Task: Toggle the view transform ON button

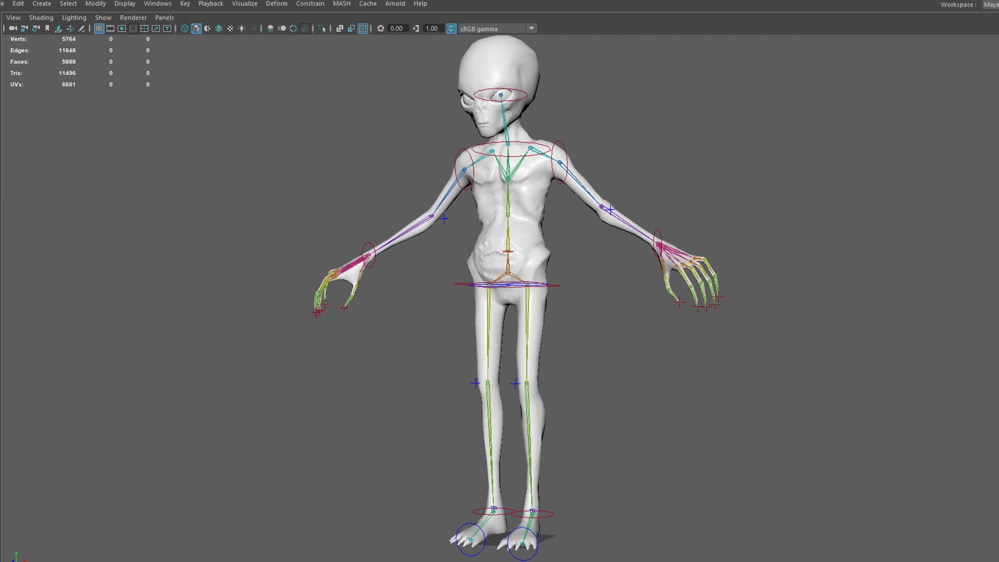Action: point(452,29)
